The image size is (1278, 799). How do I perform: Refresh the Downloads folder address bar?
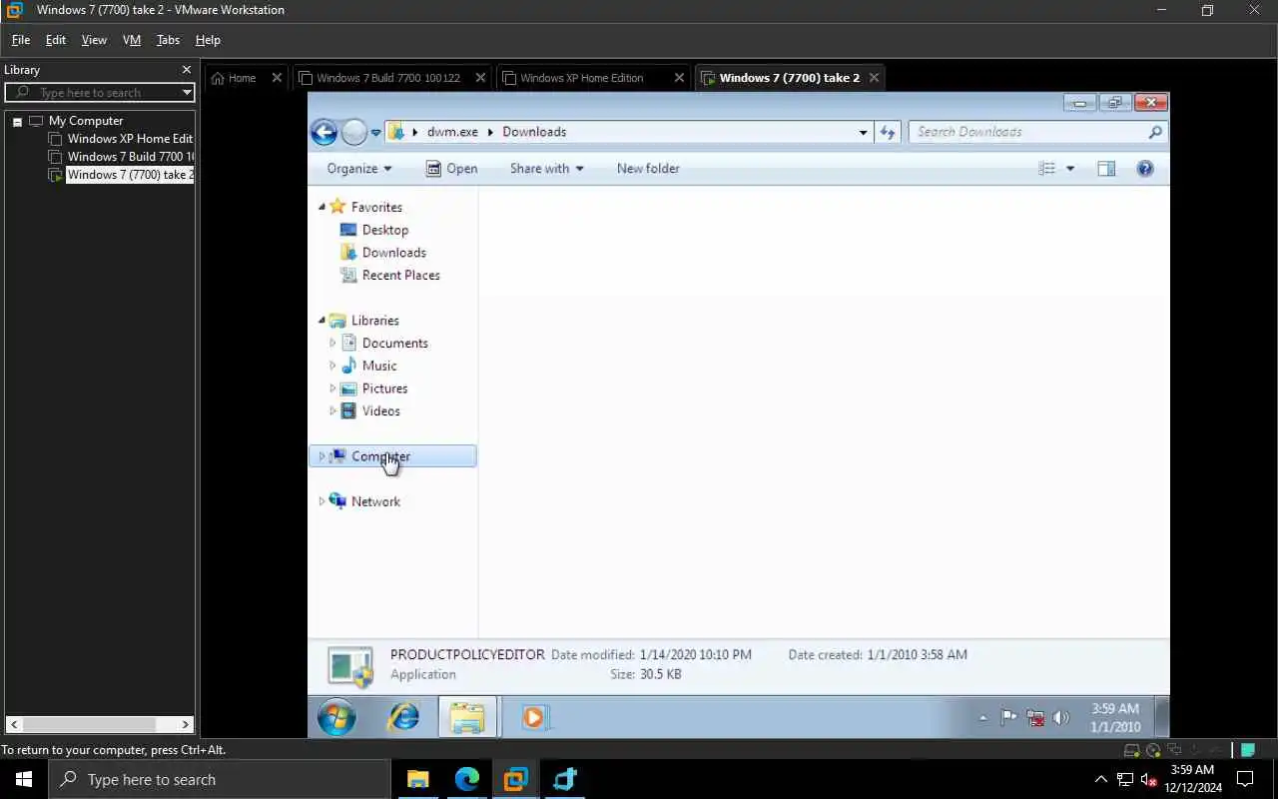click(888, 132)
